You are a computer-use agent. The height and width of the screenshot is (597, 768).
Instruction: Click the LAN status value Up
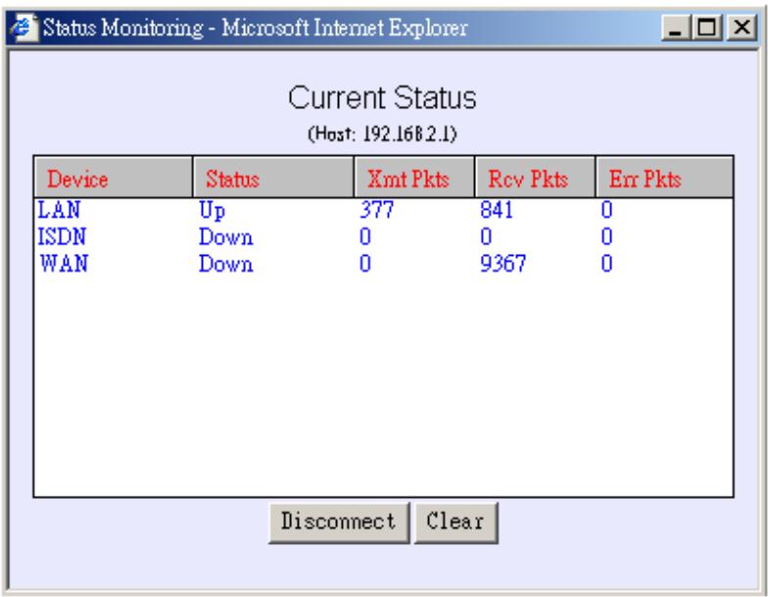tap(212, 212)
